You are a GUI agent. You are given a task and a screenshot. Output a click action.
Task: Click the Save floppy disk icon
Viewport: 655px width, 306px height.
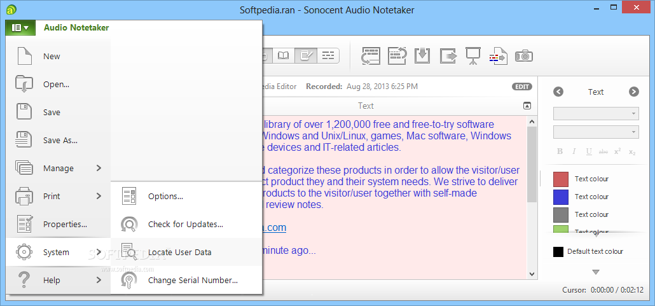[24, 112]
